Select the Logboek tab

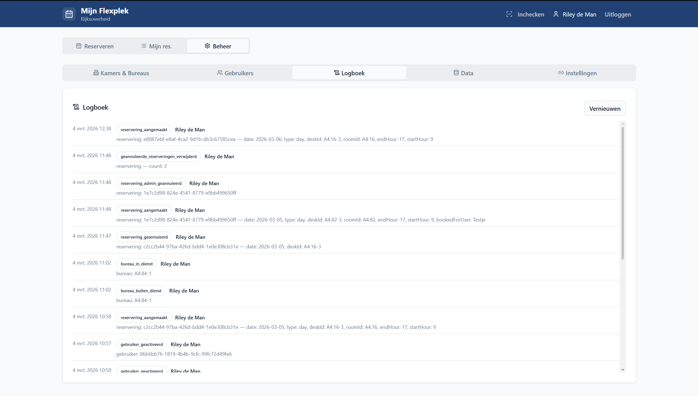tap(349, 73)
